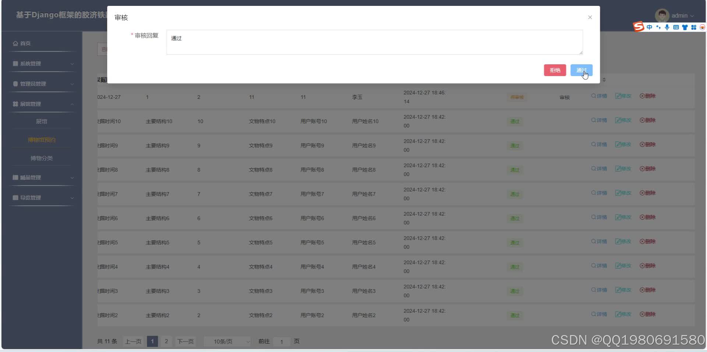Image resolution: width=707 pixels, height=352 pixels.
Task: View 详情 for 用户姓名8 row
Action: (x=599, y=169)
